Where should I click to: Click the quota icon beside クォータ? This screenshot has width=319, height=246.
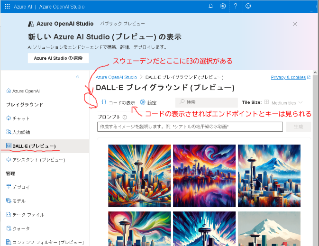click(9, 228)
